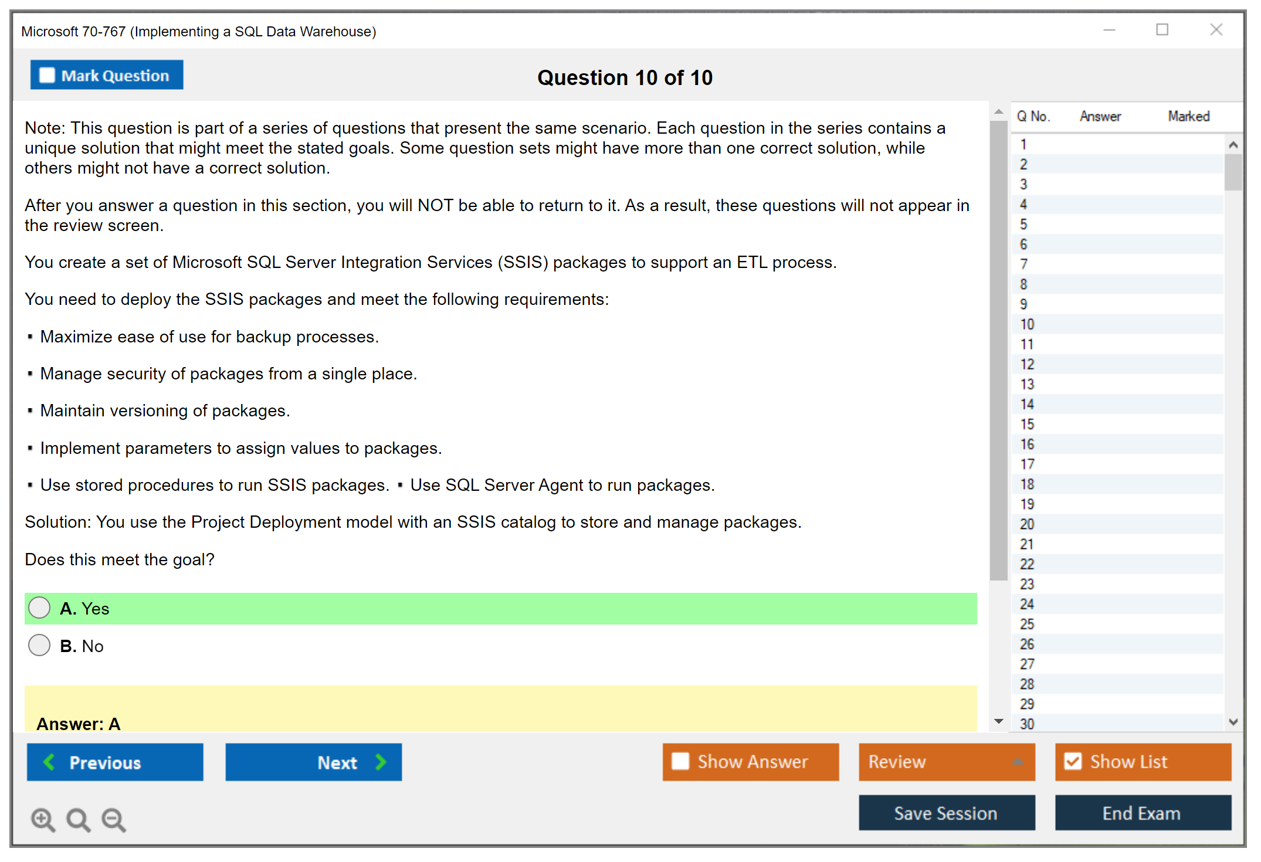Click the question pane vertical scrollbar thumb
The image size is (1261, 862).
[998, 352]
